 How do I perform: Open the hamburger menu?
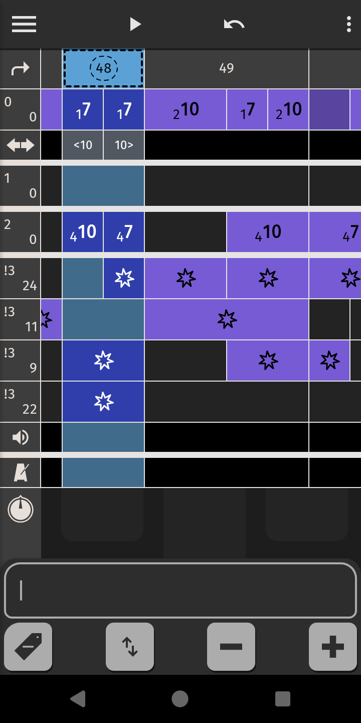pyautogui.click(x=24, y=24)
